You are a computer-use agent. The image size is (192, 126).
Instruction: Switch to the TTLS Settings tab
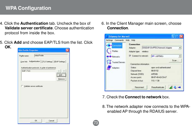click(47, 62)
